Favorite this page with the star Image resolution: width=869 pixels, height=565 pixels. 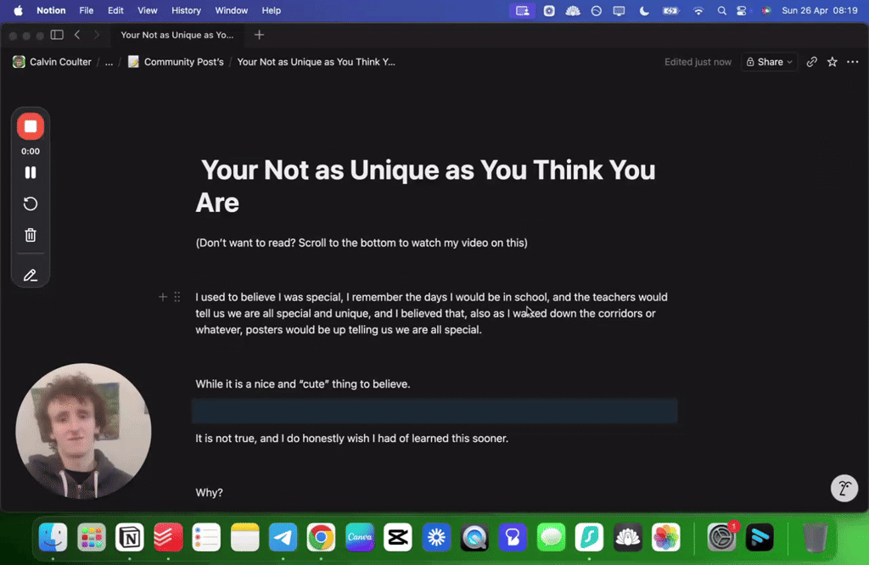coord(832,62)
